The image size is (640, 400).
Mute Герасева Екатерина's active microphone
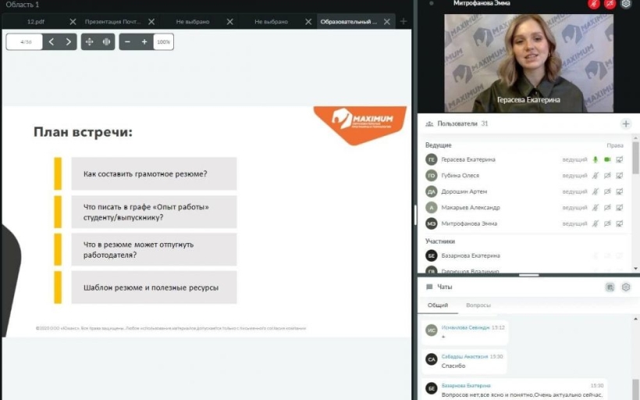596,159
